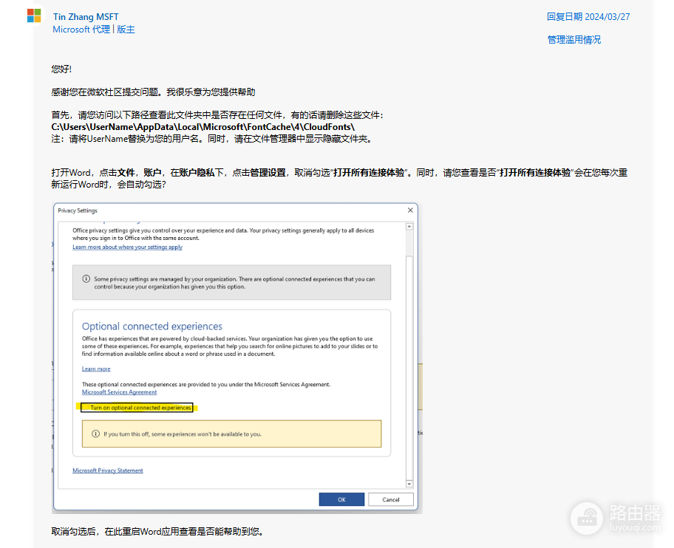Click the Privacy Settings screenshot image
The image size is (674, 548).
[x=236, y=357]
